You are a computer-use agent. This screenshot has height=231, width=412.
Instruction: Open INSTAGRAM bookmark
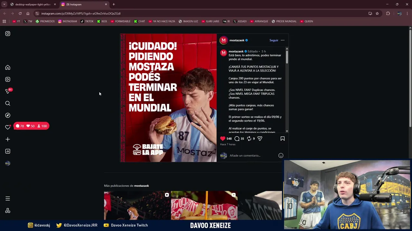coord(68,21)
